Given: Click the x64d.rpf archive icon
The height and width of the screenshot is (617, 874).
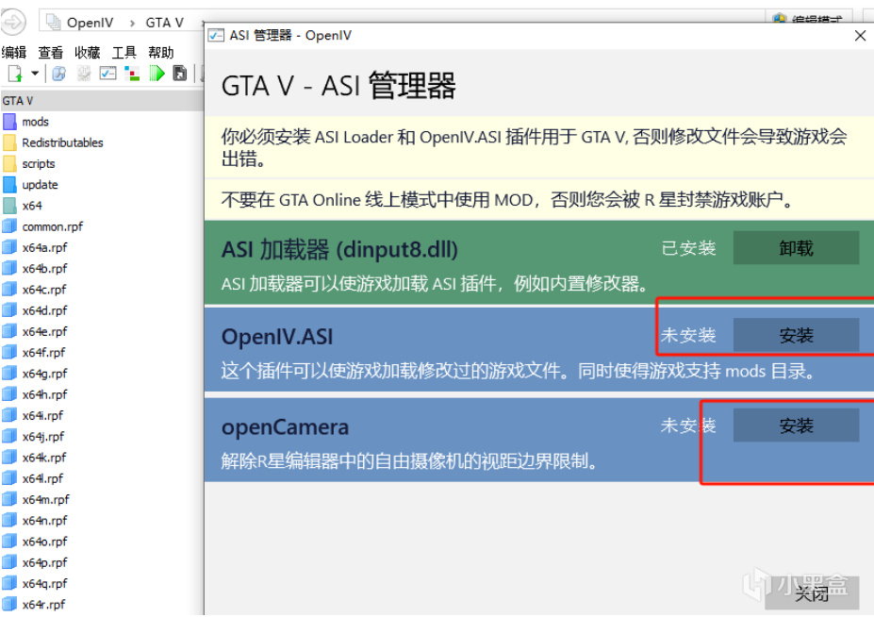Looking at the screenshot, I should coord(9,310).
